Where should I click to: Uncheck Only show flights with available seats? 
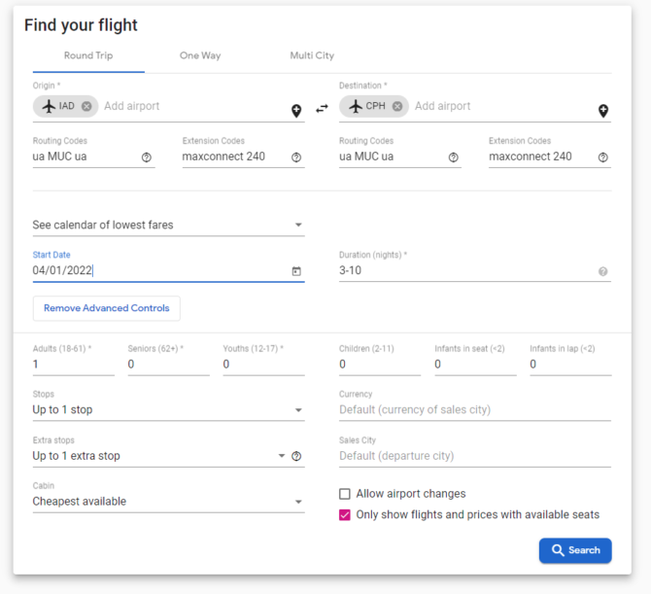click(x=345, y=515)
